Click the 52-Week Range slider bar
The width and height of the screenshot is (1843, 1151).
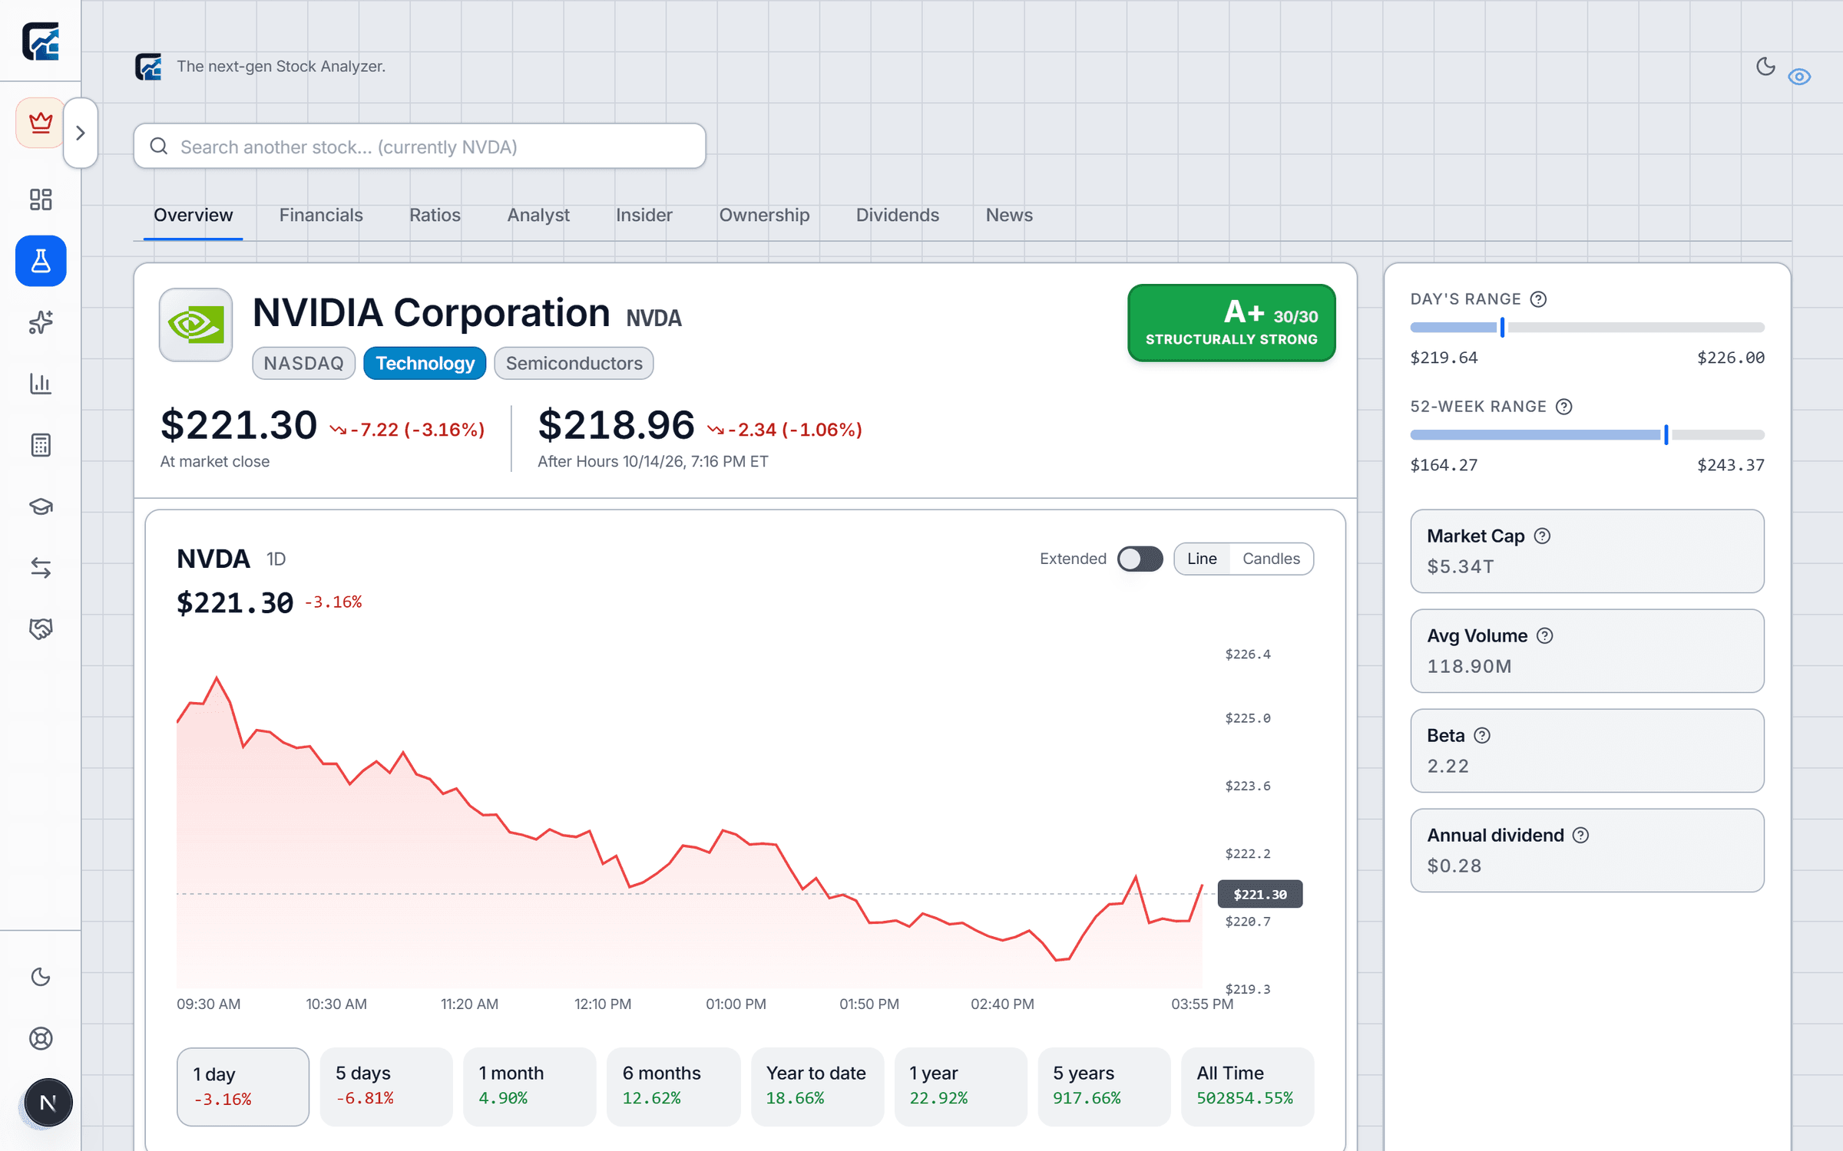1587,435
